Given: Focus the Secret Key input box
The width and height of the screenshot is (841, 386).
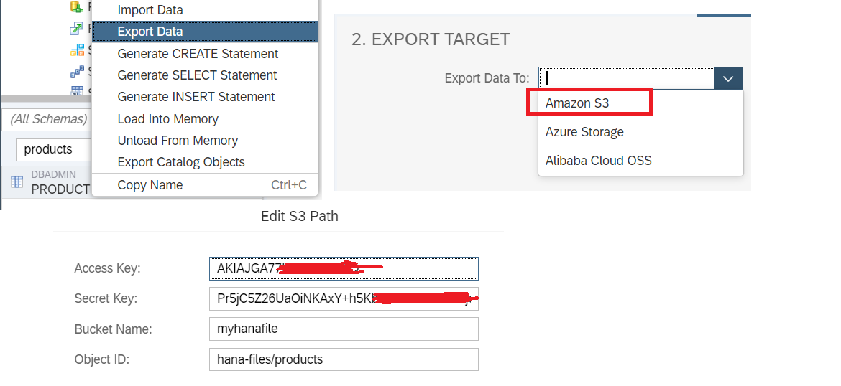Looking at the screenshot, I should (343, 299).
